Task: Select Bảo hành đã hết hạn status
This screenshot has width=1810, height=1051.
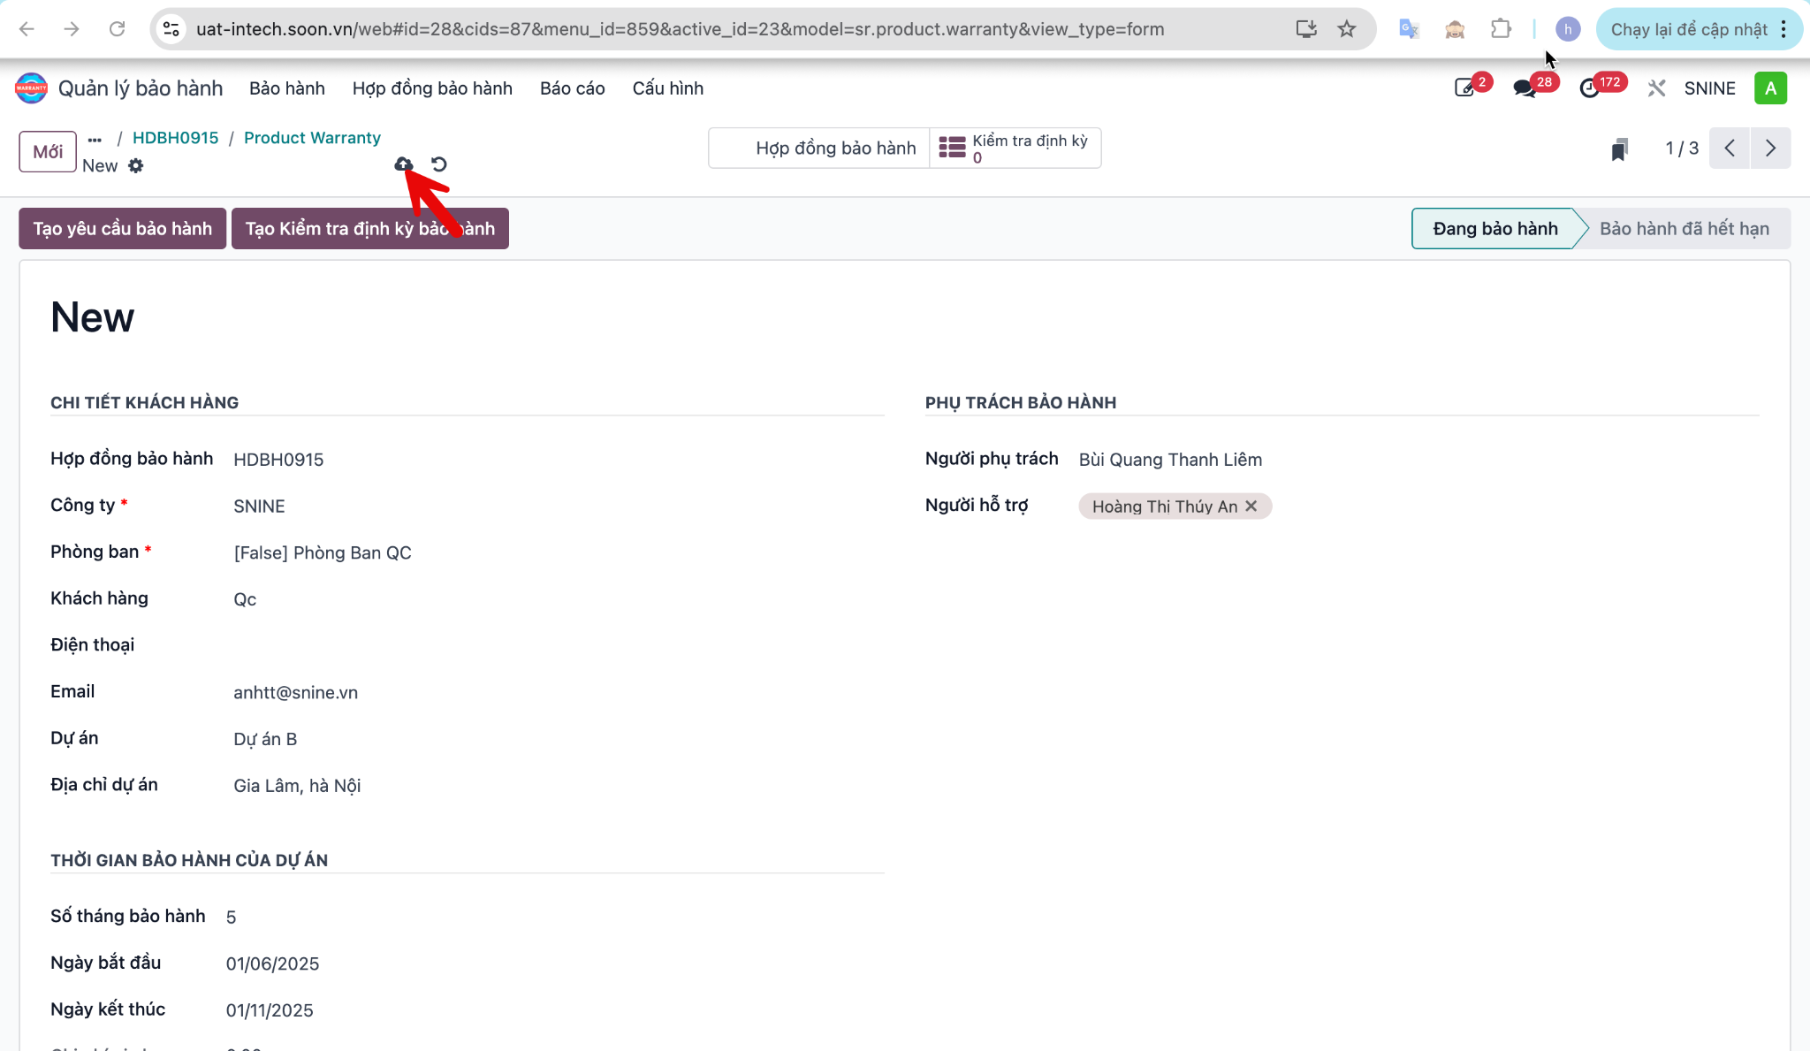Action: pos(1684,229)
